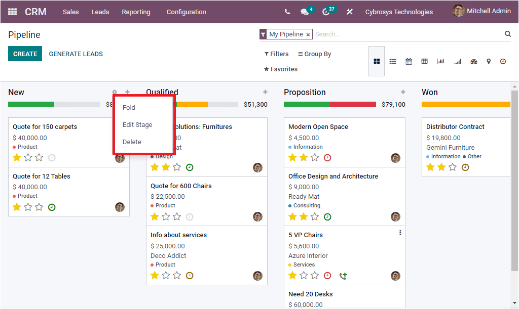Open the Group By dropdown
Screen dimensions: 519x309
[314, 54]
